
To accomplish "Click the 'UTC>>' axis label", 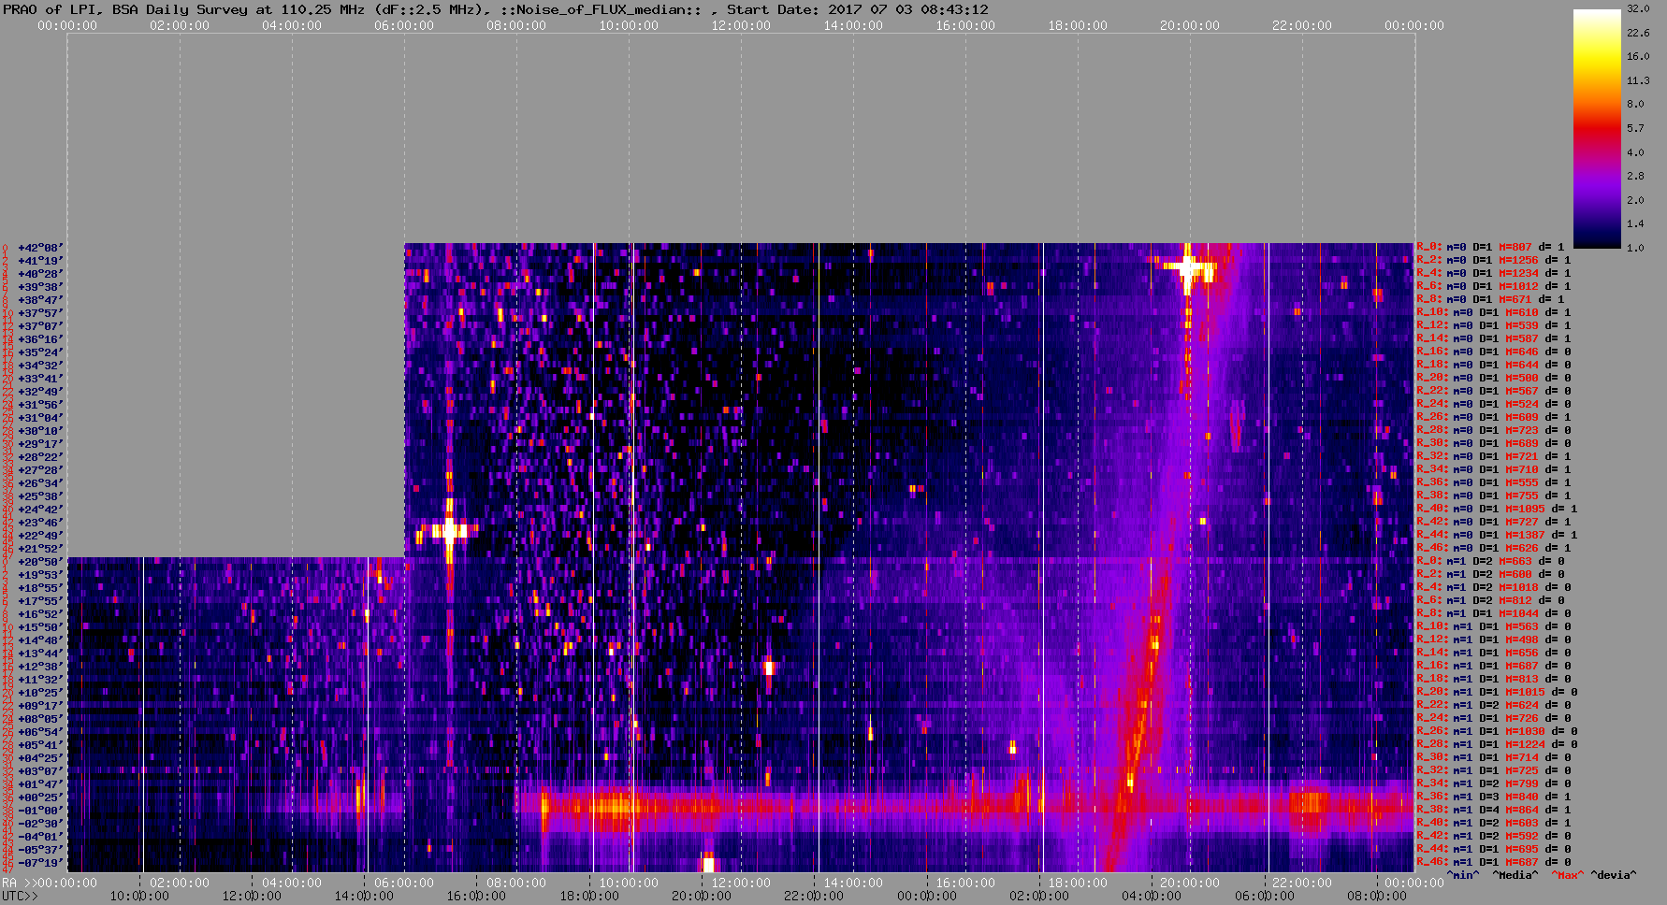I will point(21,896).
